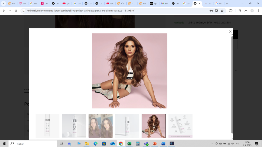This screenshot has height=147, width=262.
Task: Go back to the previous page in Chrome
Action: 4,11
